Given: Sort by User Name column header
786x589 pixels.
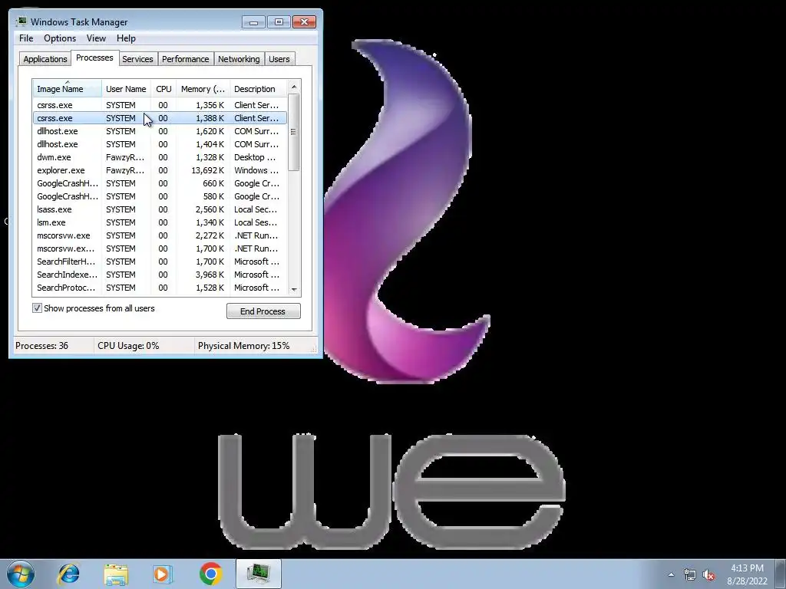Looking at the screenshot, I should point(126,89).
